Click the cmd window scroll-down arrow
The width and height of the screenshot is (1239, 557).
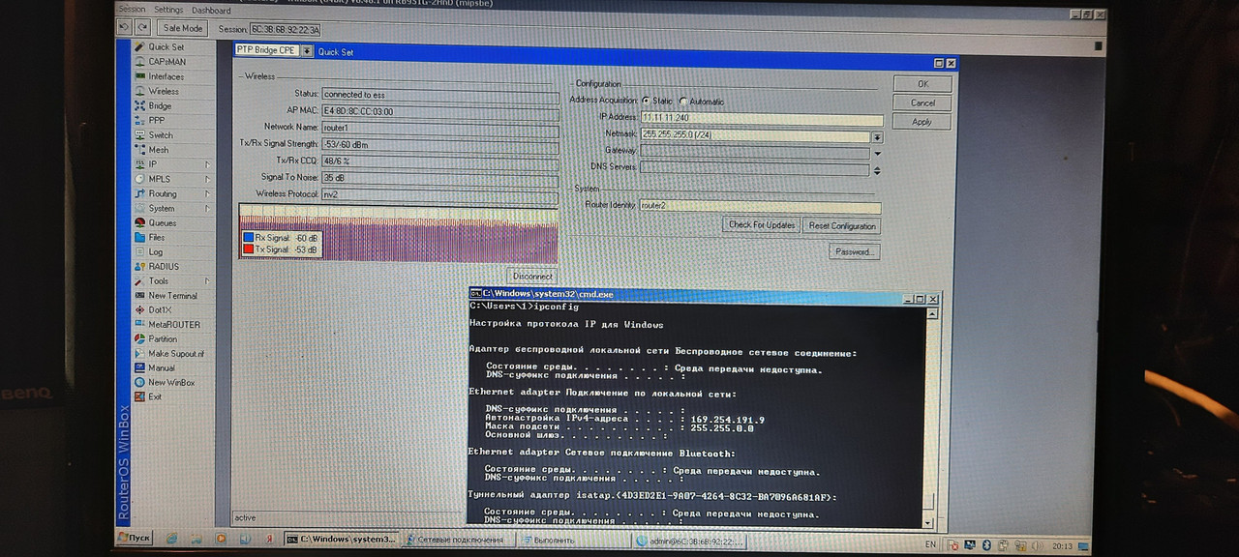[930, 522]
